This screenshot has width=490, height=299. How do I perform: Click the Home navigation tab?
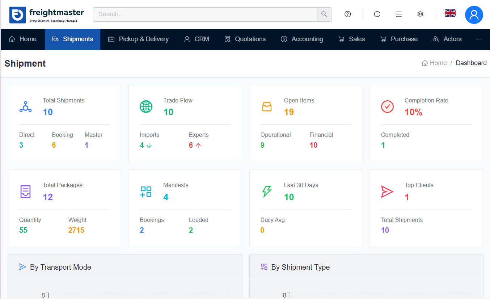coord(23,39)
